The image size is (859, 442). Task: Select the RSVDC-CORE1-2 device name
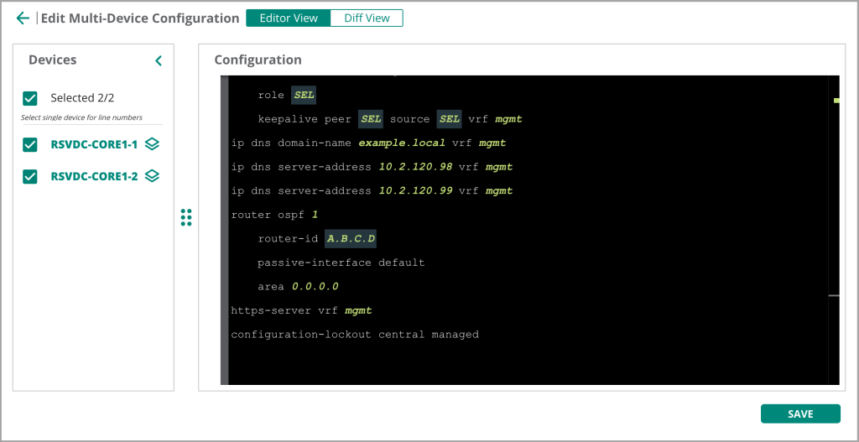click(x=94, y=176)
